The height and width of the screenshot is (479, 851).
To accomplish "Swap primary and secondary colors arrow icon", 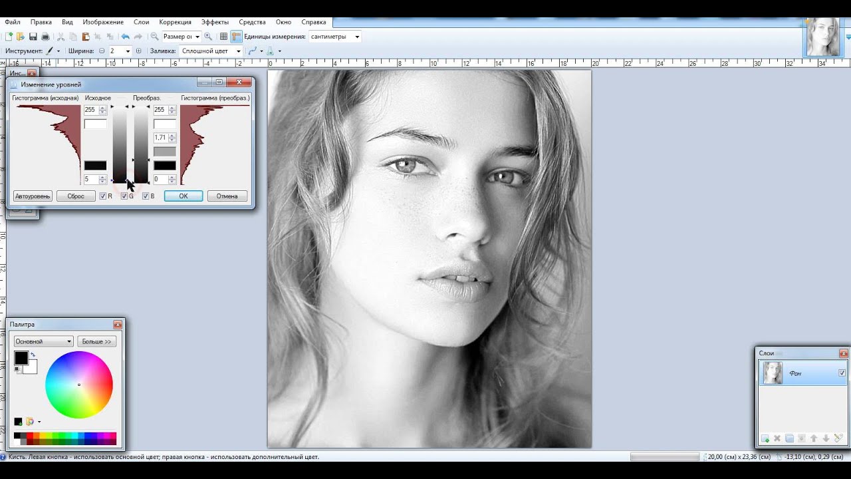I will pos(33,355).
